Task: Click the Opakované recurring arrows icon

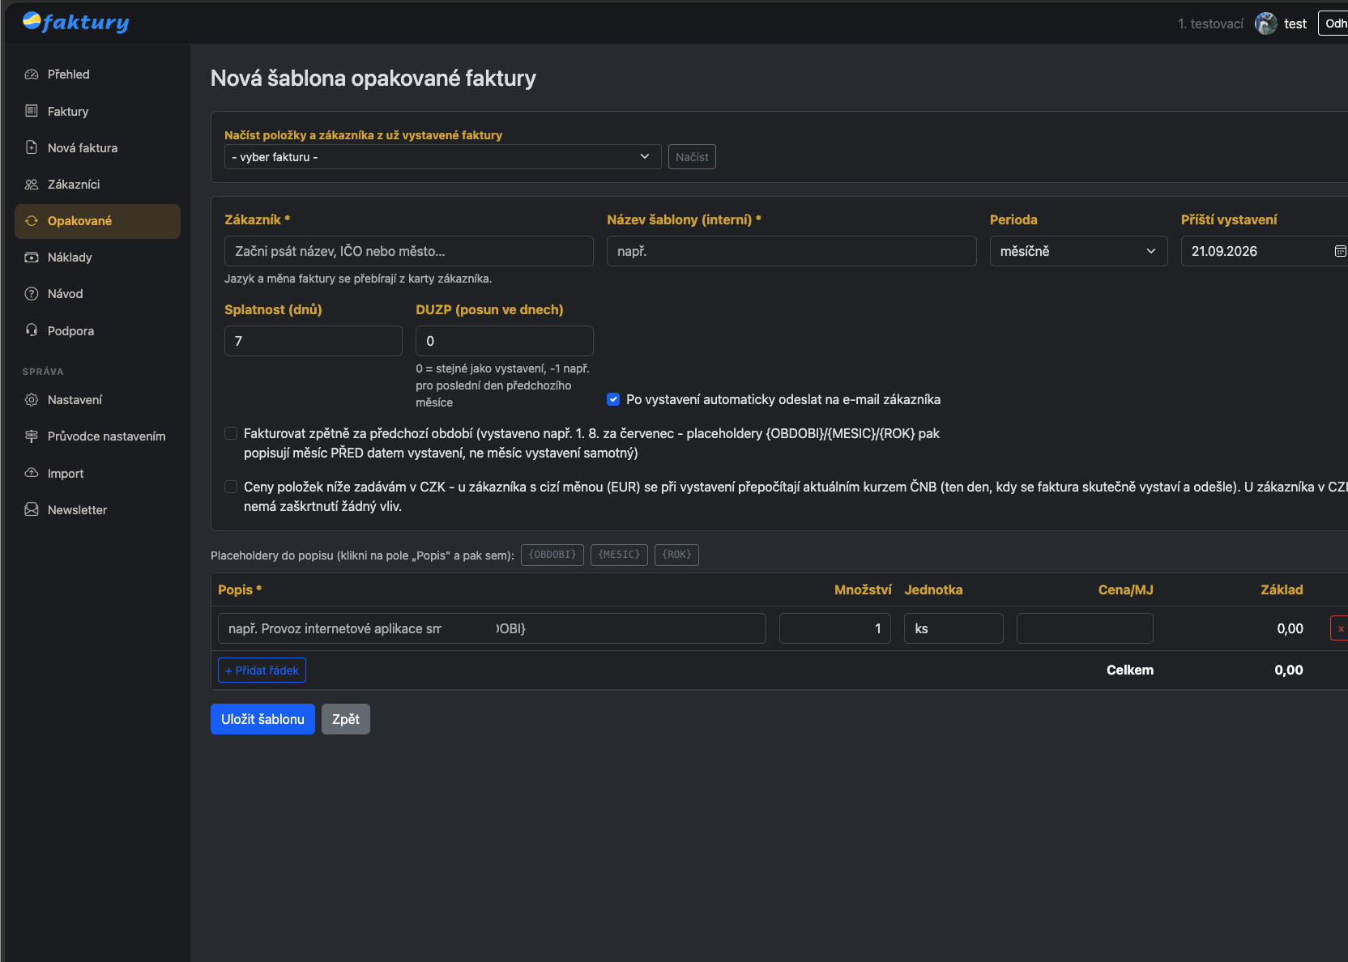Action: pos(32,221)
